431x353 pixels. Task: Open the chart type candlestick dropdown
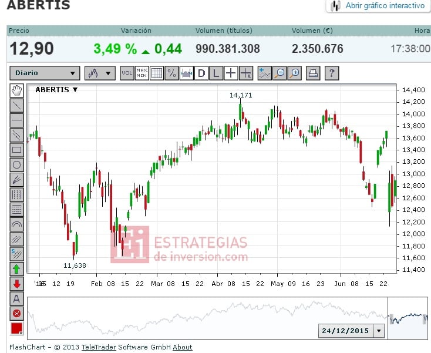100,73
